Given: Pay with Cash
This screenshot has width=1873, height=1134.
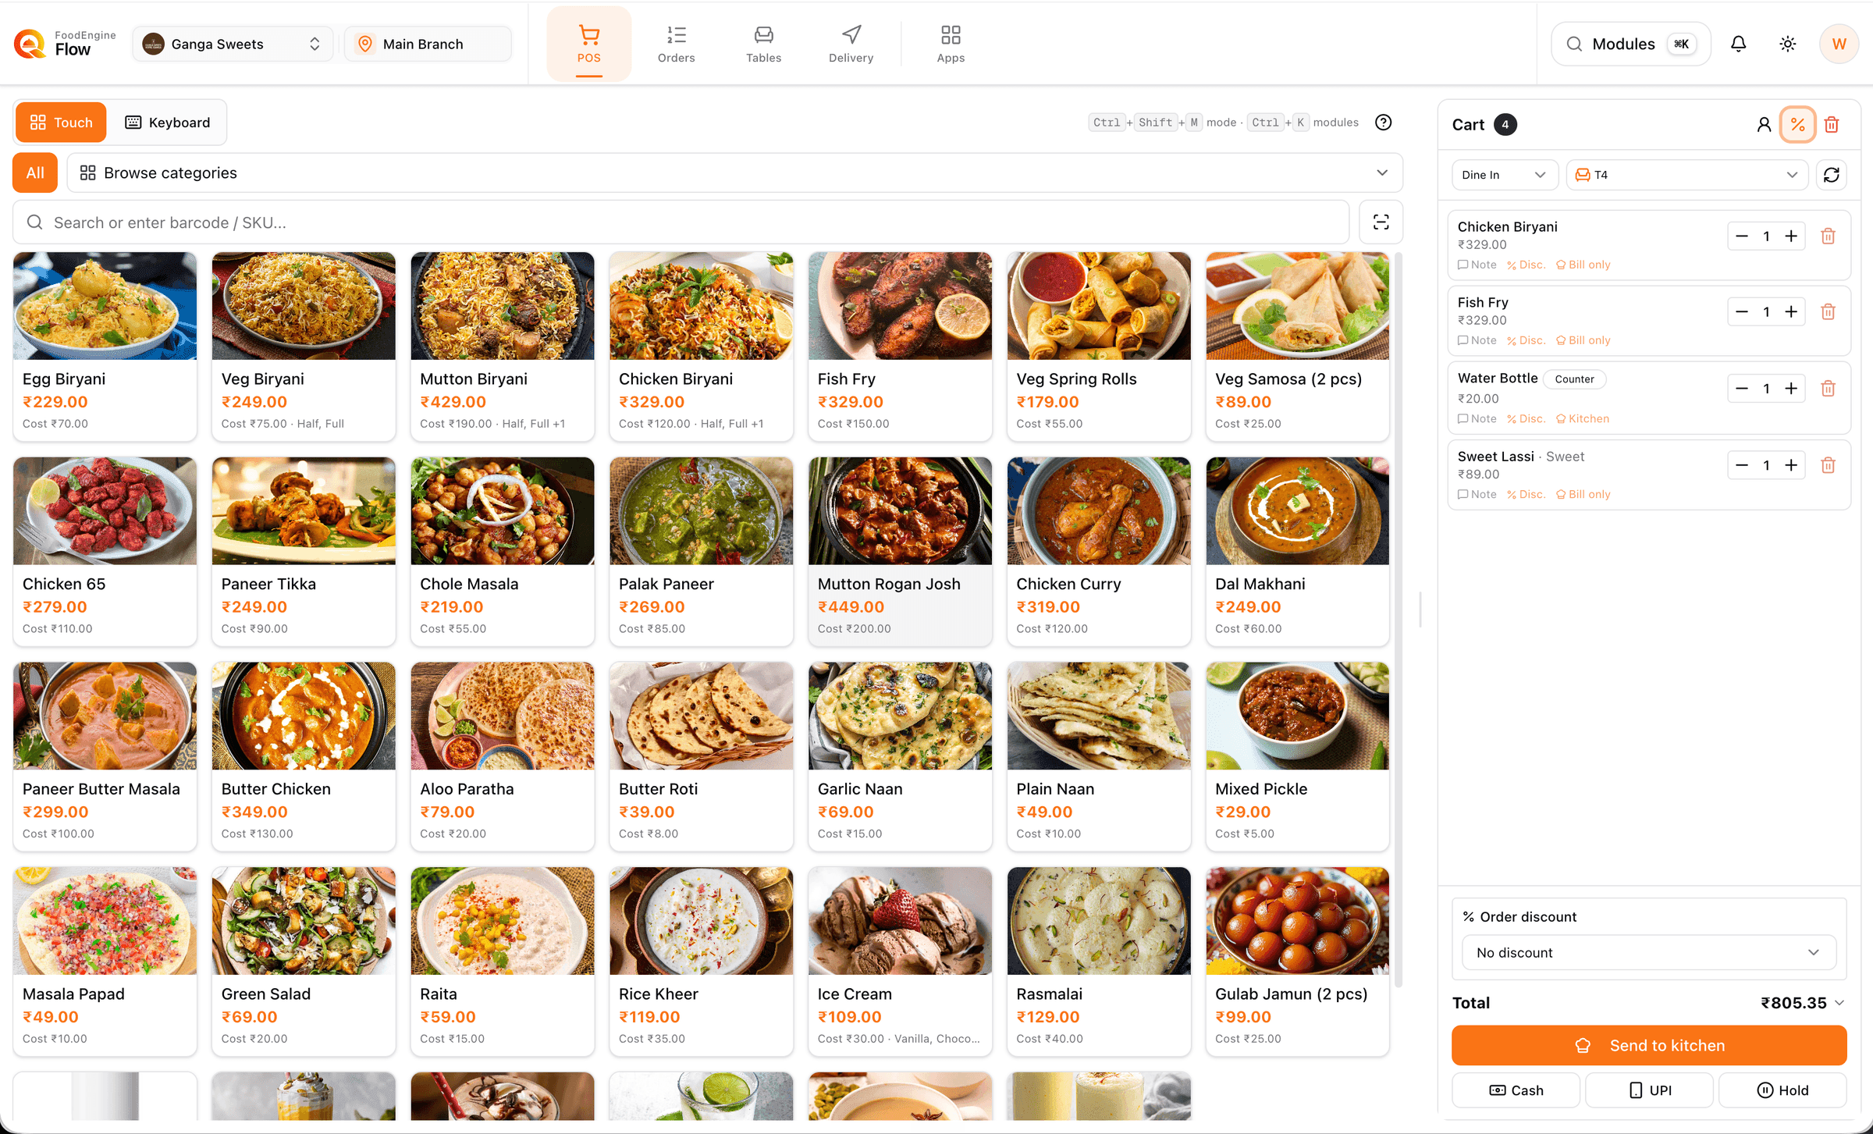Looking at the screenshot, I should (1516, 1090).
